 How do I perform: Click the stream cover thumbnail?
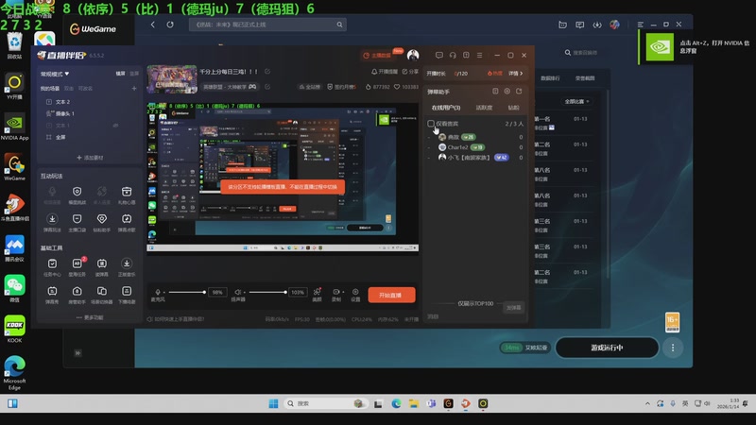pos(172,78)
